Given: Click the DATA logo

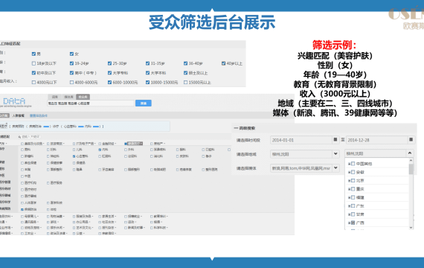Looking at the screenshot, I should [14, 101].
